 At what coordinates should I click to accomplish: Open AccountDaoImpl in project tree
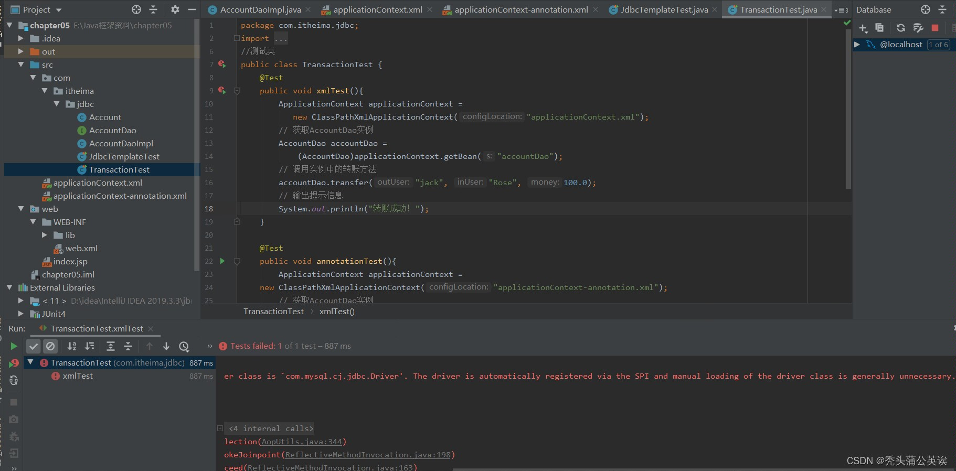[x=115, y=143]
